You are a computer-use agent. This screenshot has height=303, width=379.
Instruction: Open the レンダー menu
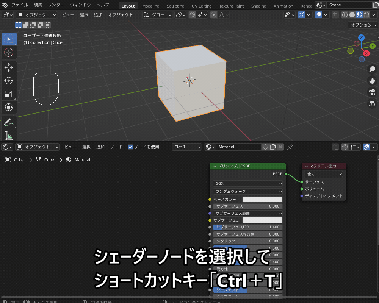coord(56,5)
